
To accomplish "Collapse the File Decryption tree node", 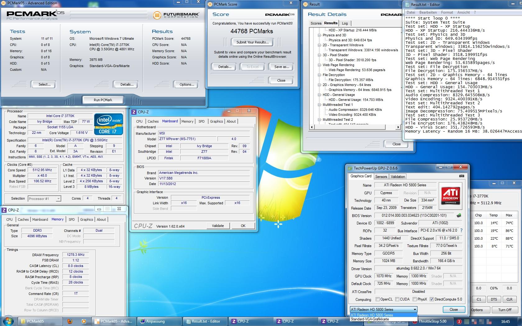I will (319, 75).
